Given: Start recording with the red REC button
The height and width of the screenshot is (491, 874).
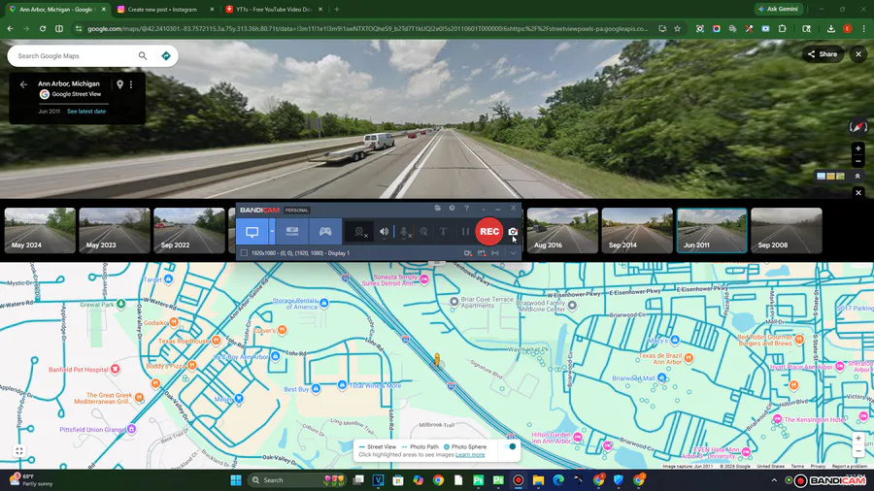Looking at the screenshot, I should click(488, 232).
